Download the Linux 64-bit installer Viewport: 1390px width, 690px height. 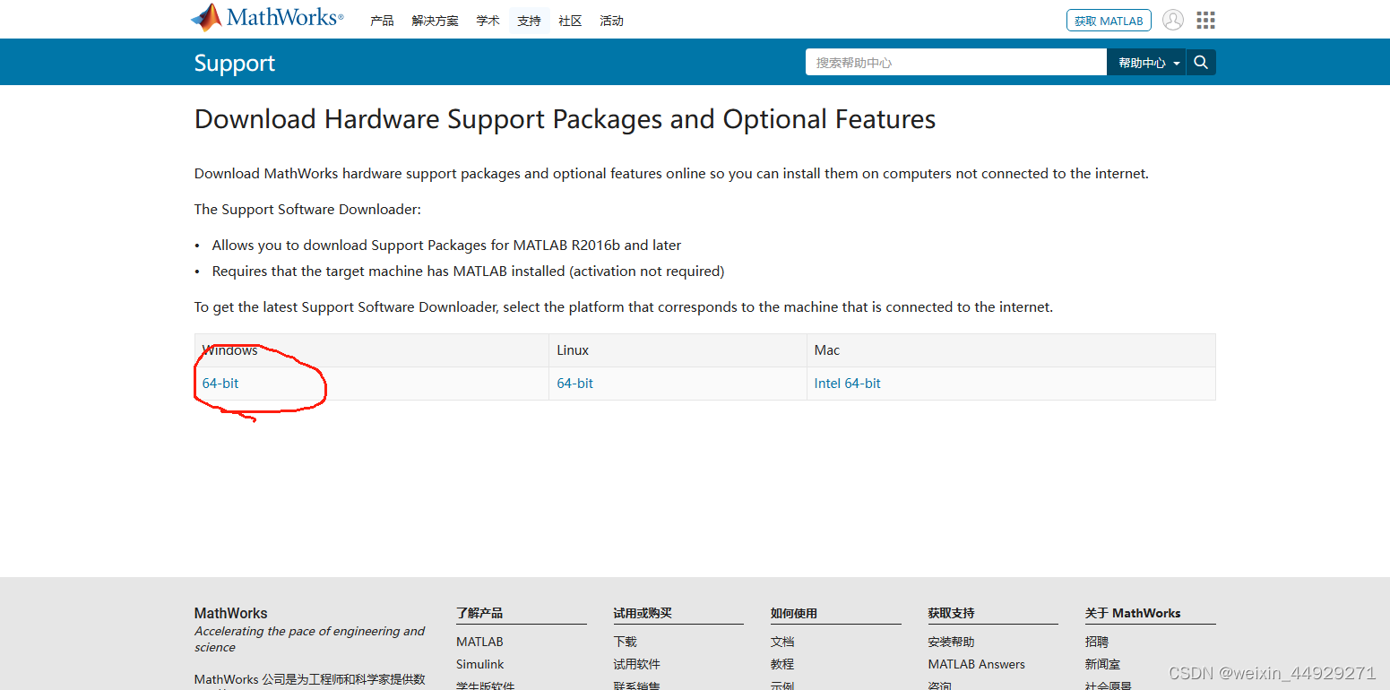pos(574,383)
